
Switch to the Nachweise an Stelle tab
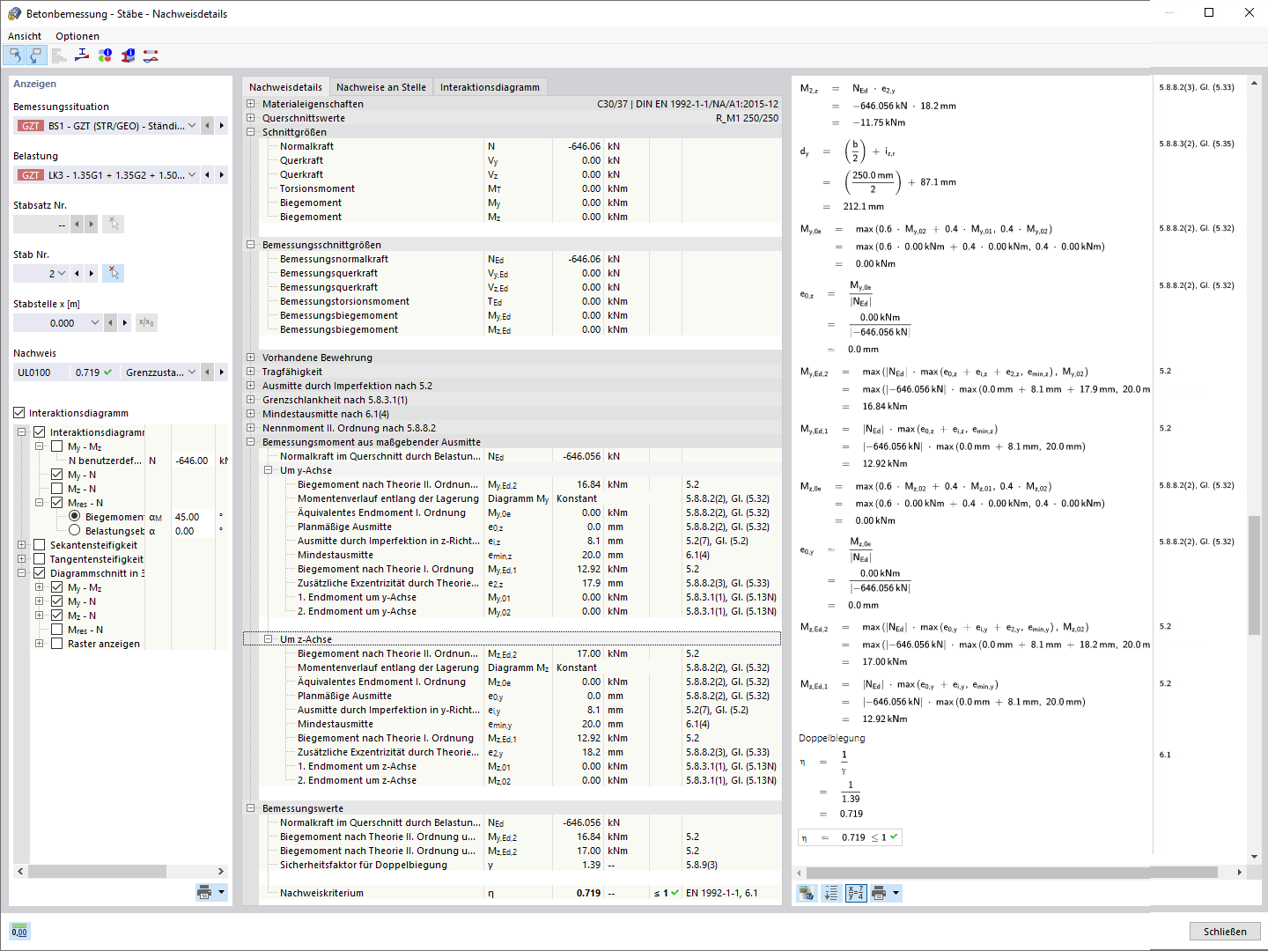click(381, 87)
